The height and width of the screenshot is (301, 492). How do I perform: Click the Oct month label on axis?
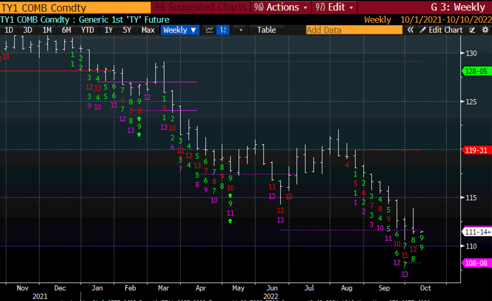tap(425, 288)
